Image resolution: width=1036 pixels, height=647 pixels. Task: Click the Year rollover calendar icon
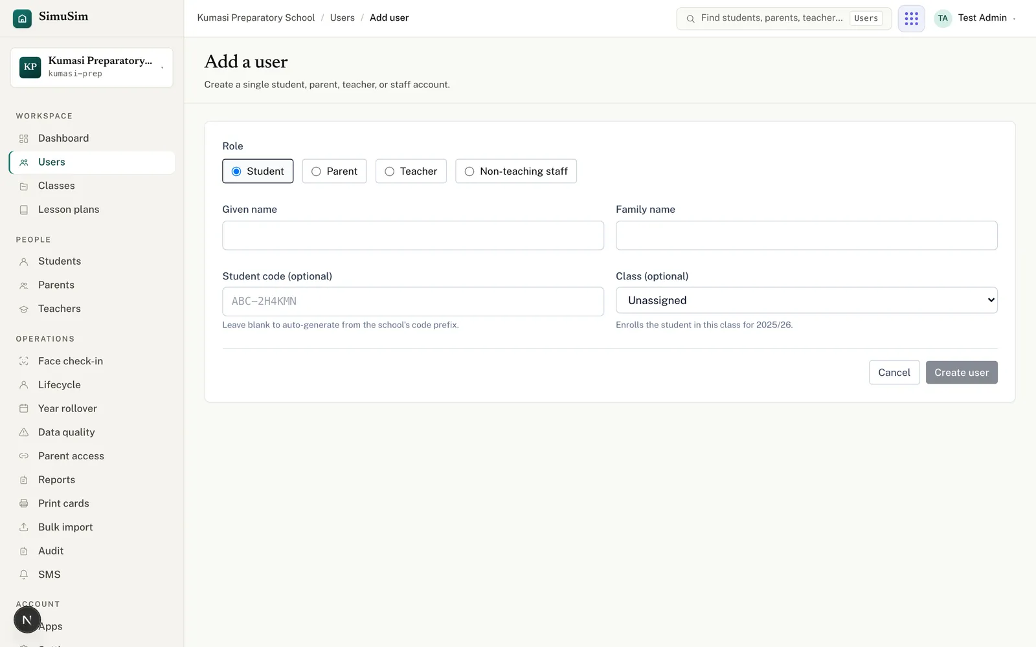tap(24, 408)
